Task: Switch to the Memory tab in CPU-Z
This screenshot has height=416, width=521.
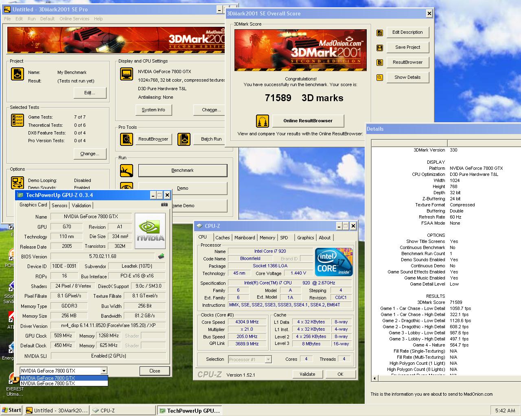Action: click(x=267, y=238)
